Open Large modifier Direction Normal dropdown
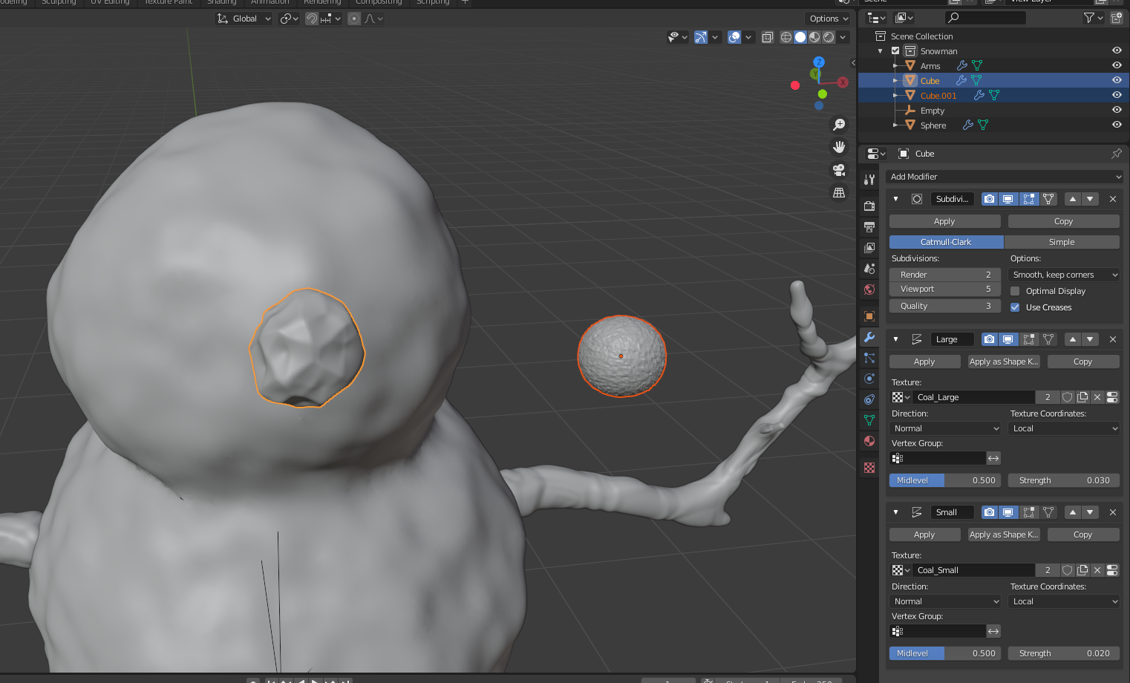The image size is (1130, 683). 946,428
